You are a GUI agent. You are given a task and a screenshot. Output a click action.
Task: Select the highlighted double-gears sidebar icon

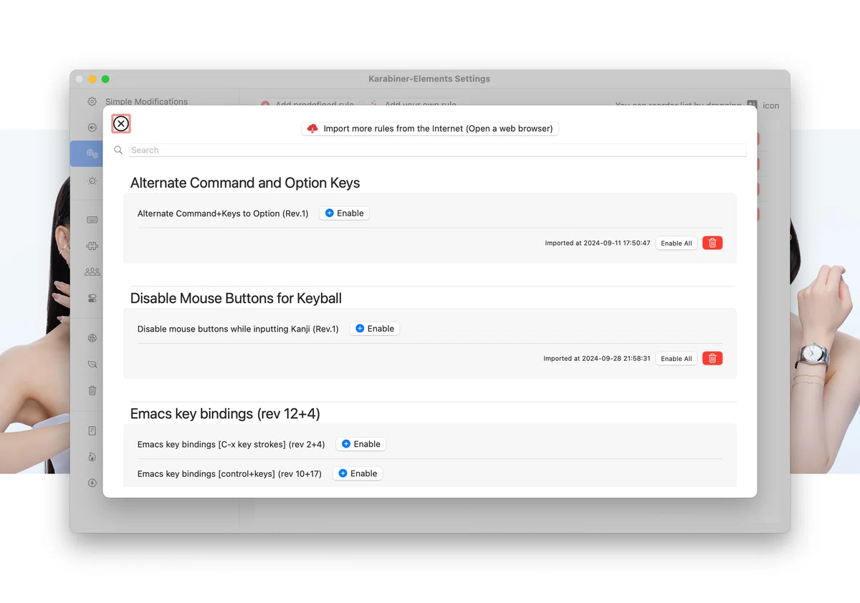[x=92, y=154]
